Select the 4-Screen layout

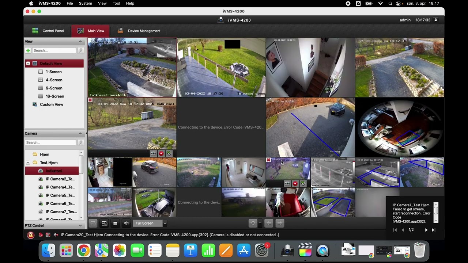(x=54, y=80)
